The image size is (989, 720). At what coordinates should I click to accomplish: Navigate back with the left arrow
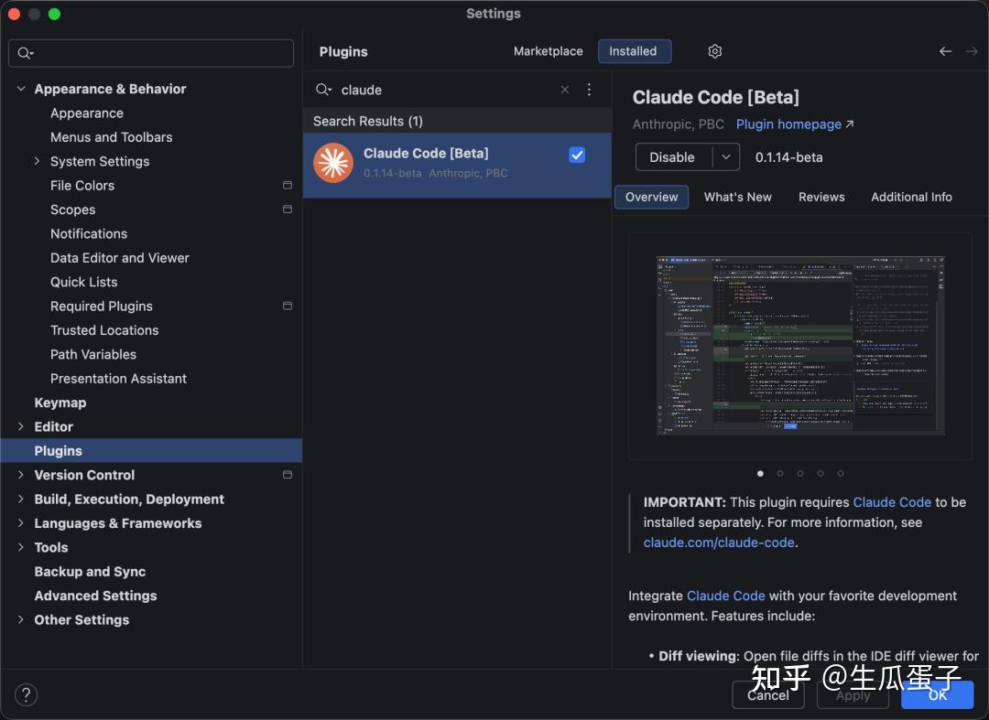tap(945, 51)
